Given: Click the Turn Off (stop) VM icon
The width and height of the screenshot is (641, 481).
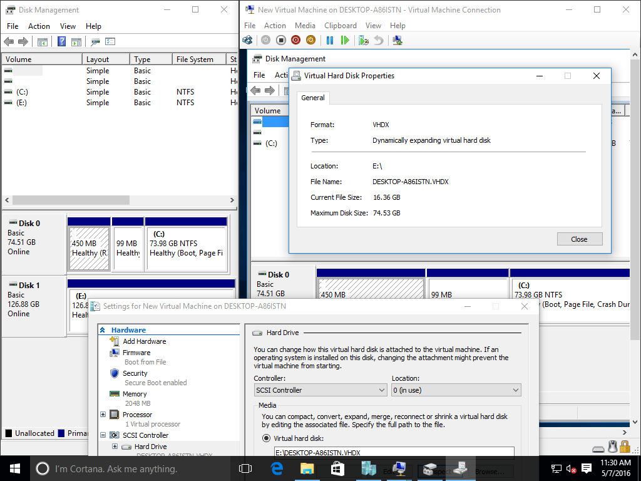Looking at the screenshot, I should click(281, 40).
